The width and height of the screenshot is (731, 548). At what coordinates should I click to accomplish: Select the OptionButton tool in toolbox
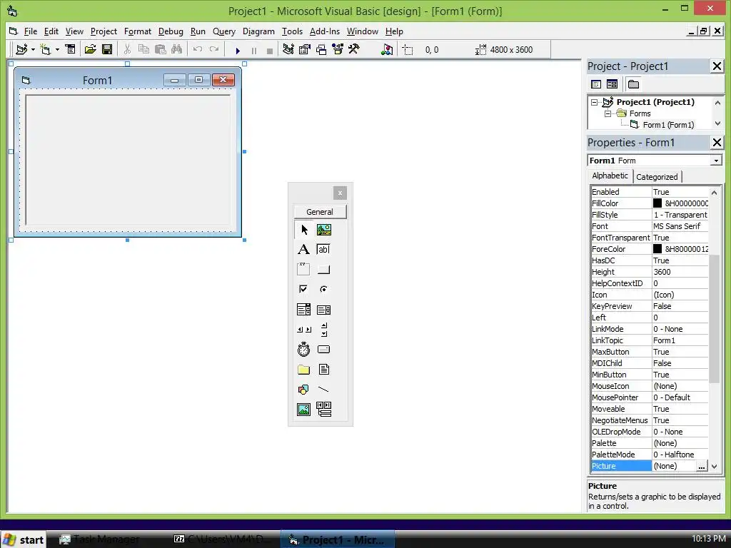[x=324, y=290]
